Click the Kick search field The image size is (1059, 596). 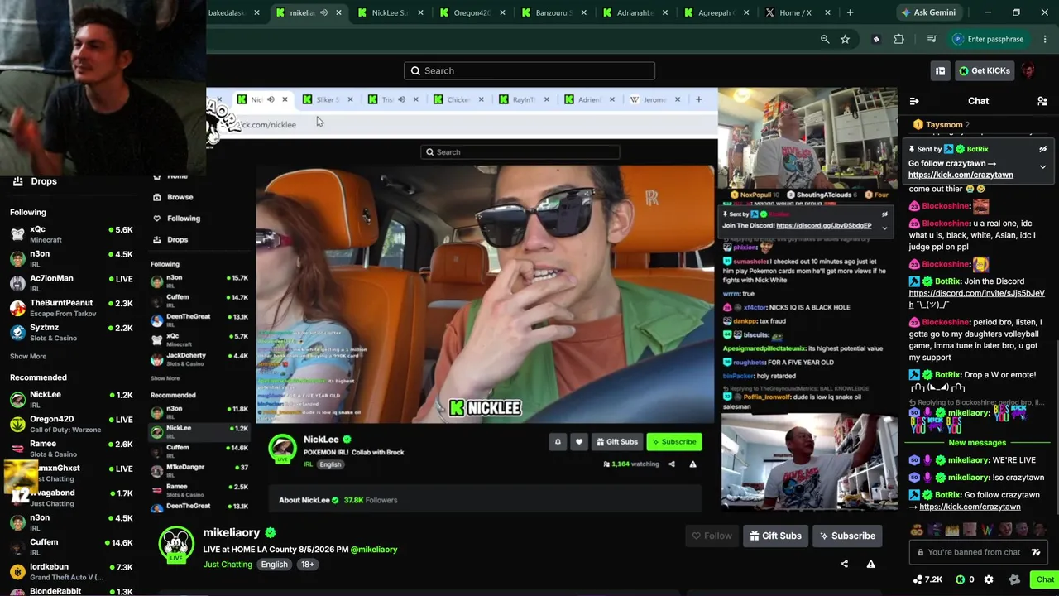529,70
